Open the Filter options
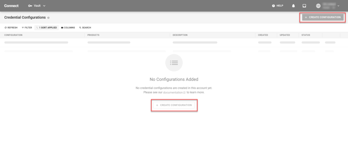Viewport: 348px width, 166px height. click(x=27, y=28)
